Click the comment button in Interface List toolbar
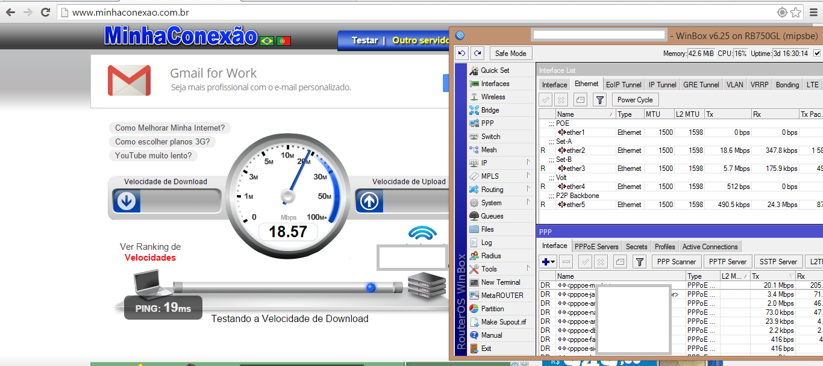The width and height of the screenshot is (823, 366). click(x=580, y=100)
